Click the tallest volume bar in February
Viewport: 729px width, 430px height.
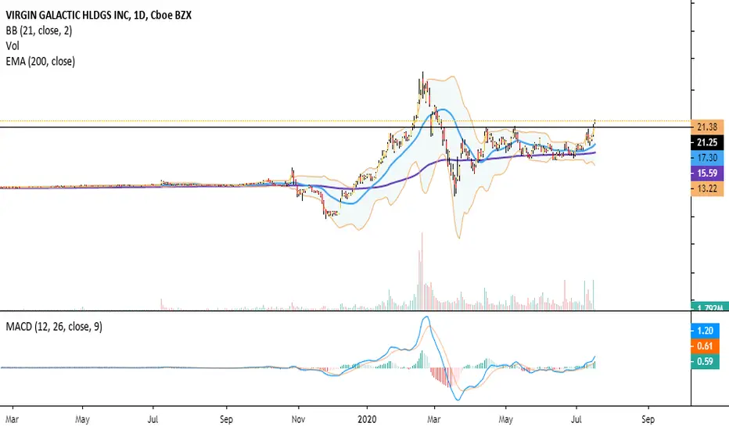click(x=422, y=271)
